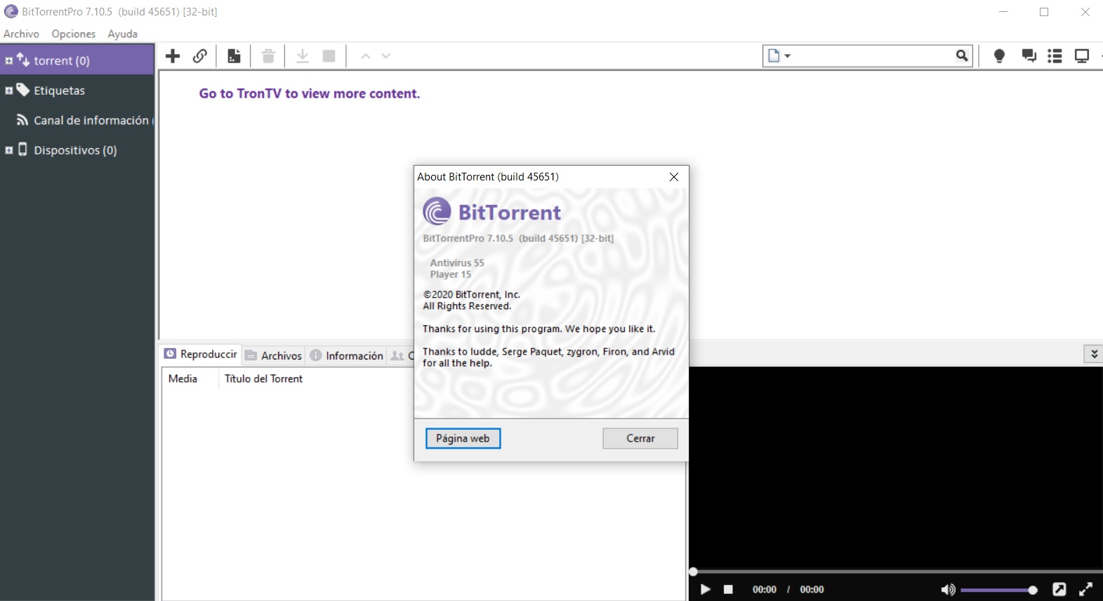
Task: Click the player Play button
Action: 706,590
